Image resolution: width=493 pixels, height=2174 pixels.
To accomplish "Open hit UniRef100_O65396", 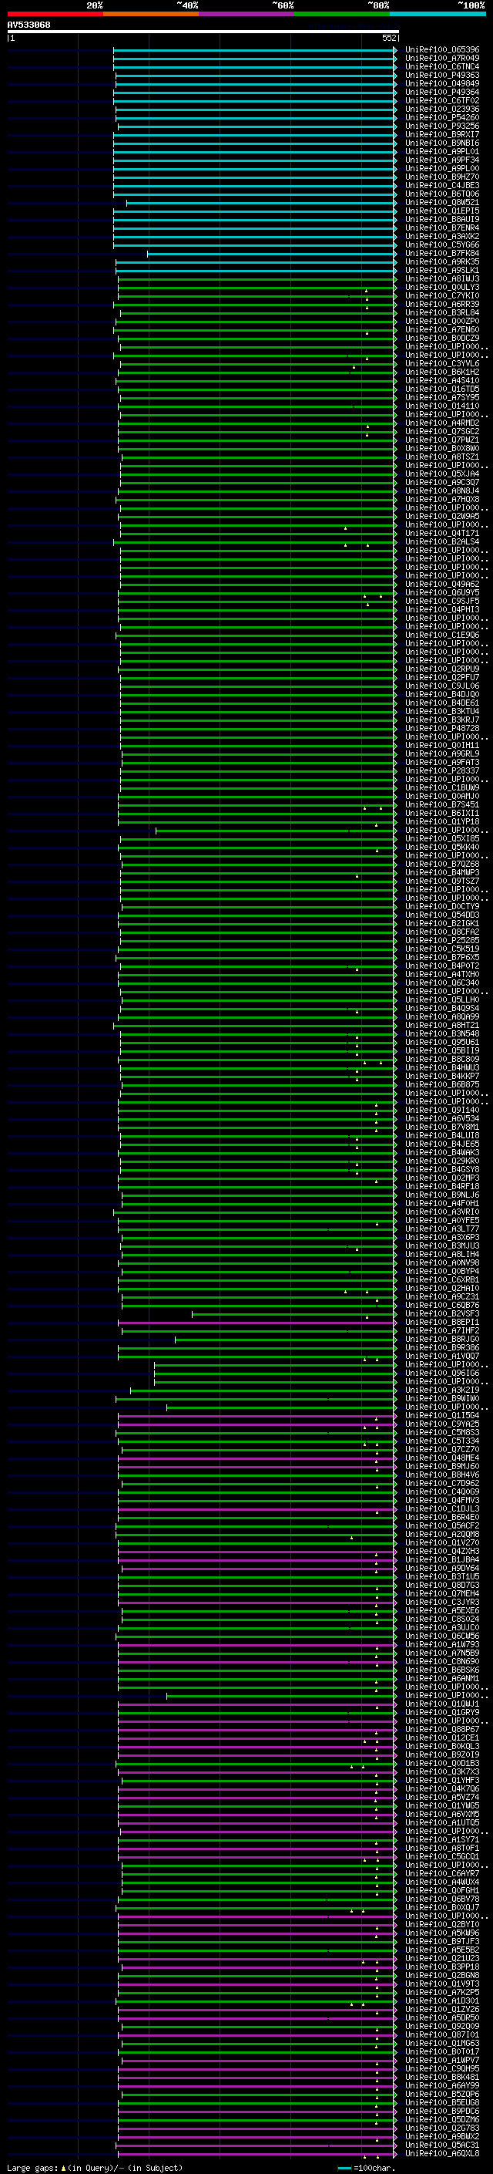I will coord(442,50).
